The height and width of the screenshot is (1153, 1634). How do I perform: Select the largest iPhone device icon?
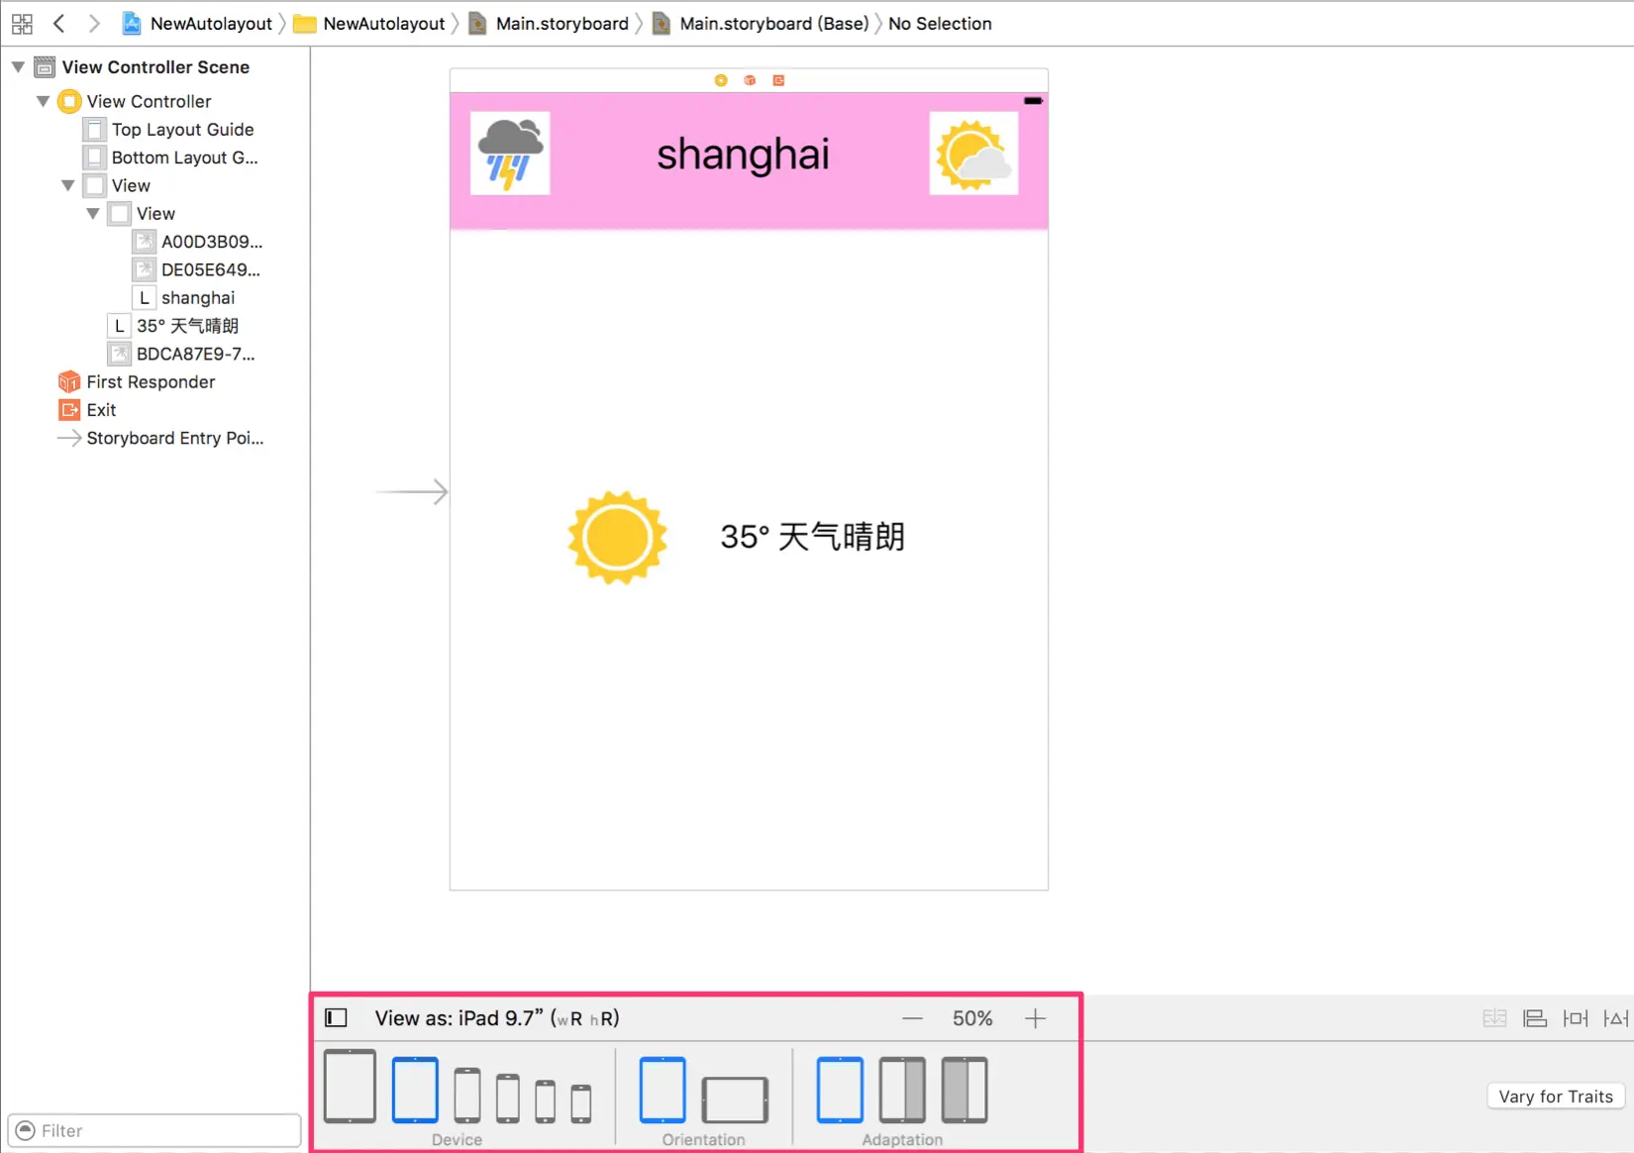pos(467,1096)
